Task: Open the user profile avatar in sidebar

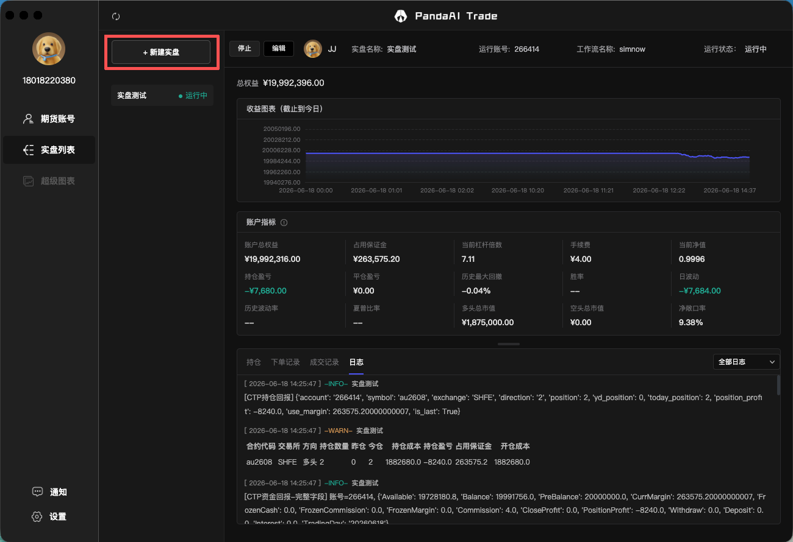Action: 49,49
